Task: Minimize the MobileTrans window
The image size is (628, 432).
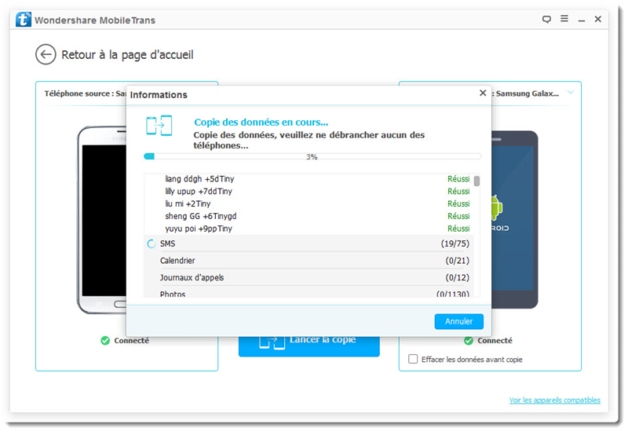Action: click(x=582, y=20)
